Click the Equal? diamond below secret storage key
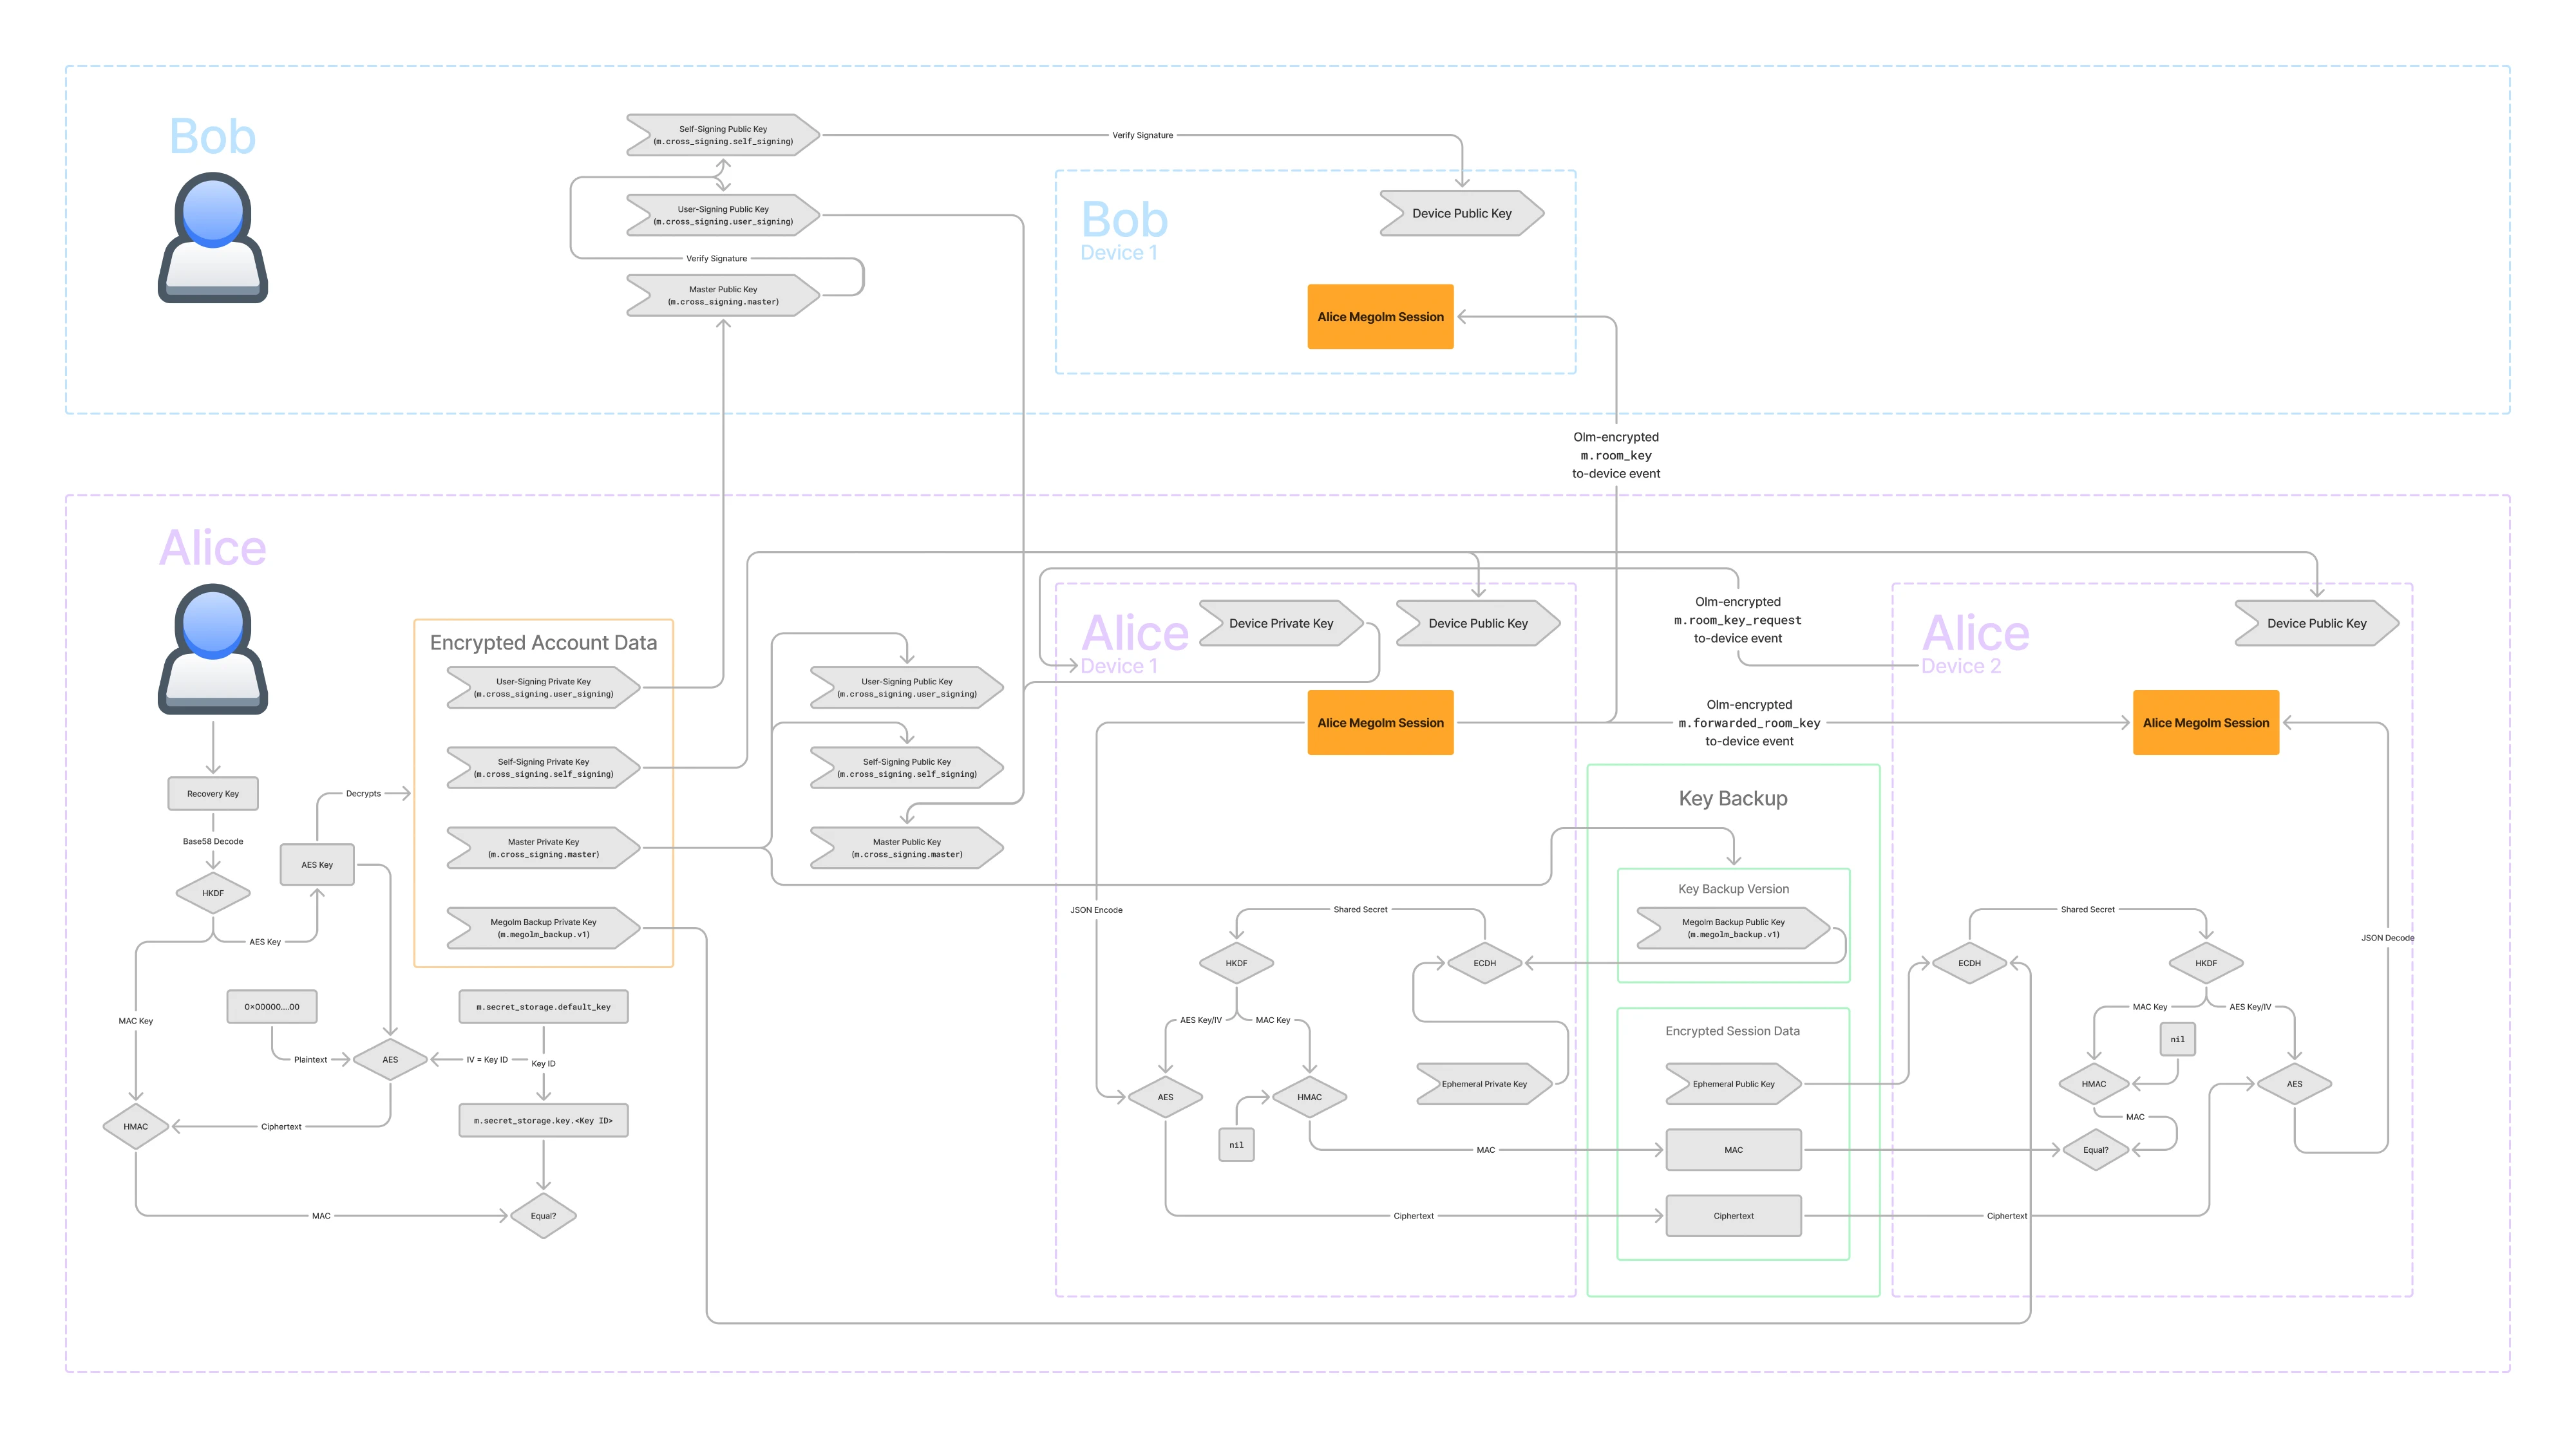The height and width of the screenshot is (1438, 2576). point(543,1216)
